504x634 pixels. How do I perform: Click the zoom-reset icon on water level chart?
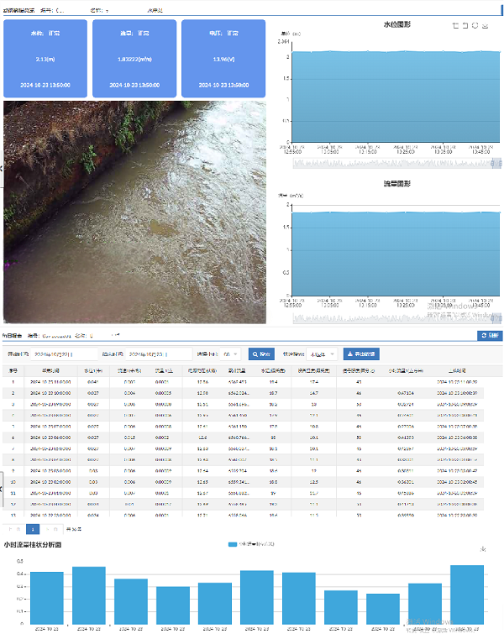tap(465, 26)
